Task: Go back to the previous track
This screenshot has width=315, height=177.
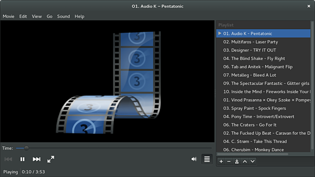Action: point(8,159)
